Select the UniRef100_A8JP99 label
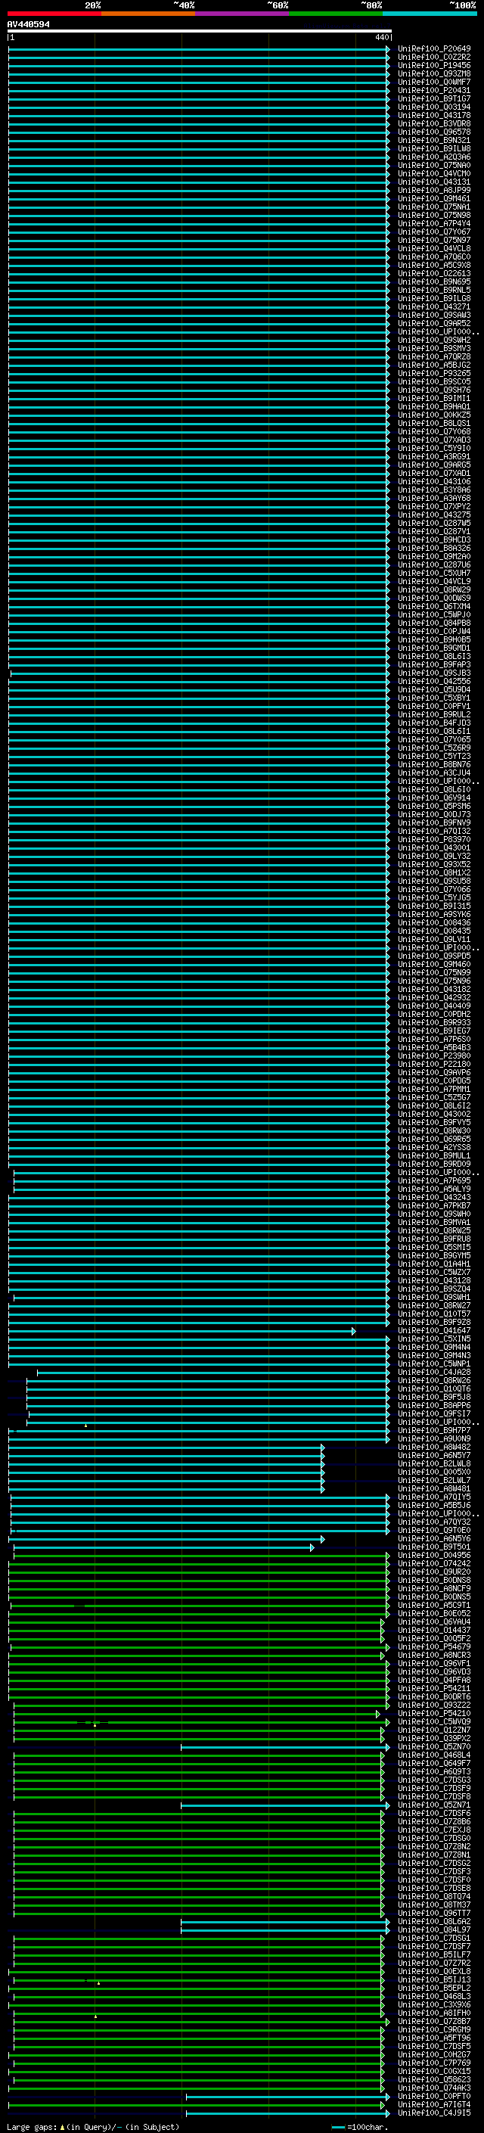The width and height of the screenshot is (484, 2133). (x=433, y=191)
